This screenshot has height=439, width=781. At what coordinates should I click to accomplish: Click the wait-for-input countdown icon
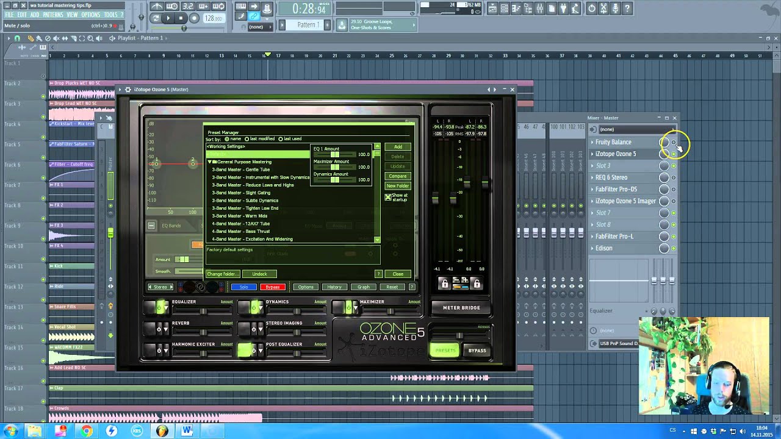[172, 6]
